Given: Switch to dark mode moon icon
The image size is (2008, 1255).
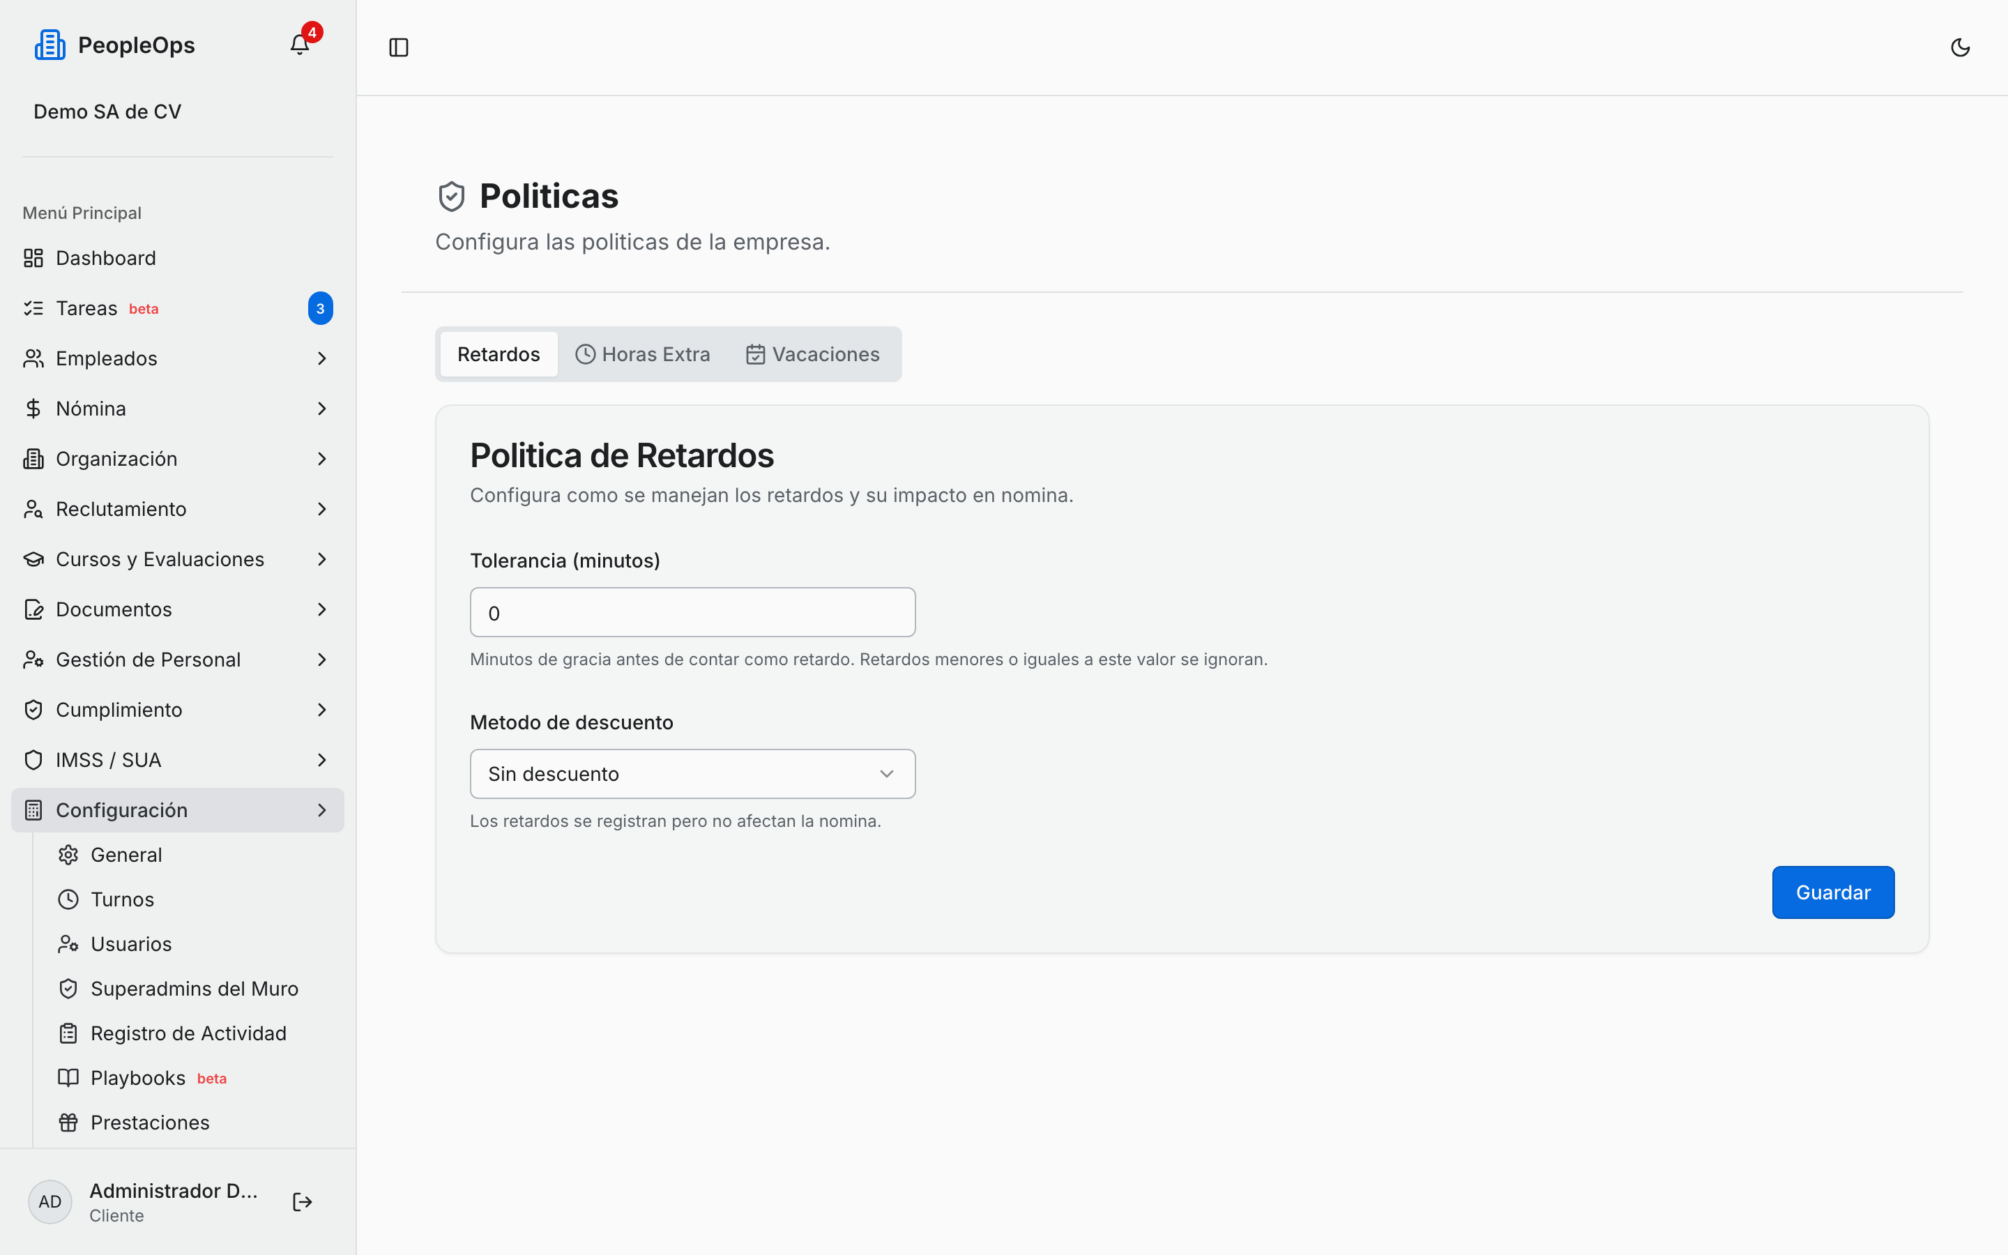Looking at the screenshot, I should pos(1960,47).
